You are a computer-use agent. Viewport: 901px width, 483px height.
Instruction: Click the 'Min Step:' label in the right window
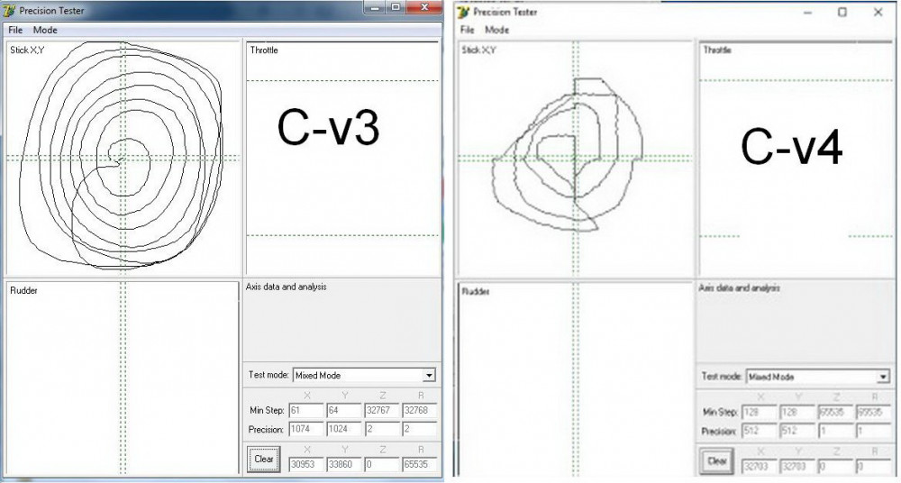pyautogui.click(x=721, y=413)
